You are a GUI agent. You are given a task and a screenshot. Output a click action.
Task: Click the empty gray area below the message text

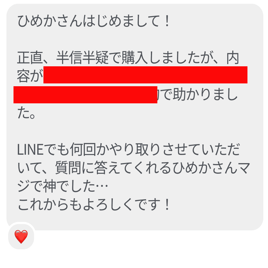click(145, 220)
